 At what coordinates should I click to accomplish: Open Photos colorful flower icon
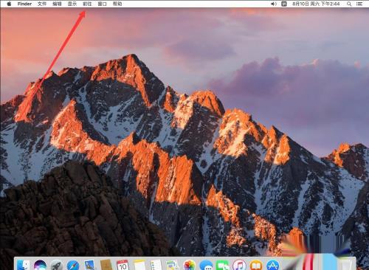pyautogui.click(x=189, y=266)
